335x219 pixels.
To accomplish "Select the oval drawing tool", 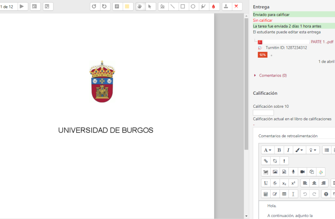I will [x=193, y=7].
